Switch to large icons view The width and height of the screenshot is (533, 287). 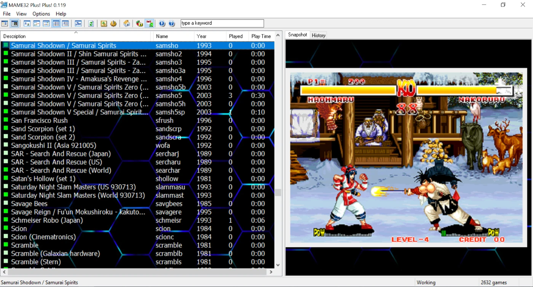tap(27, 24)
